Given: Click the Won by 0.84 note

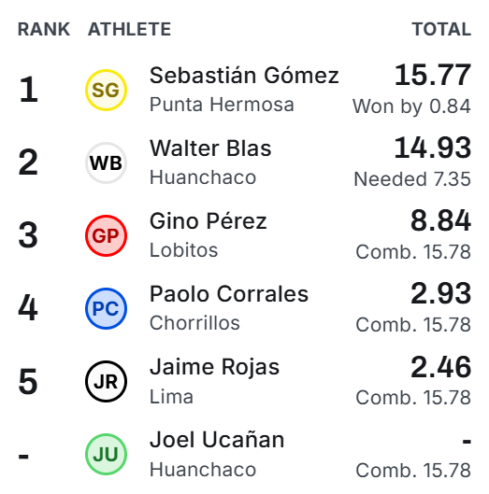Looking at the screenshot, I should (x=411, y=106).
